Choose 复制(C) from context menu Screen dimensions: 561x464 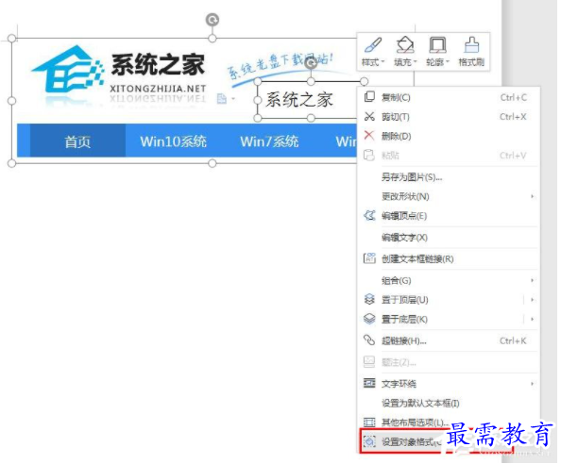coord(449,97)
